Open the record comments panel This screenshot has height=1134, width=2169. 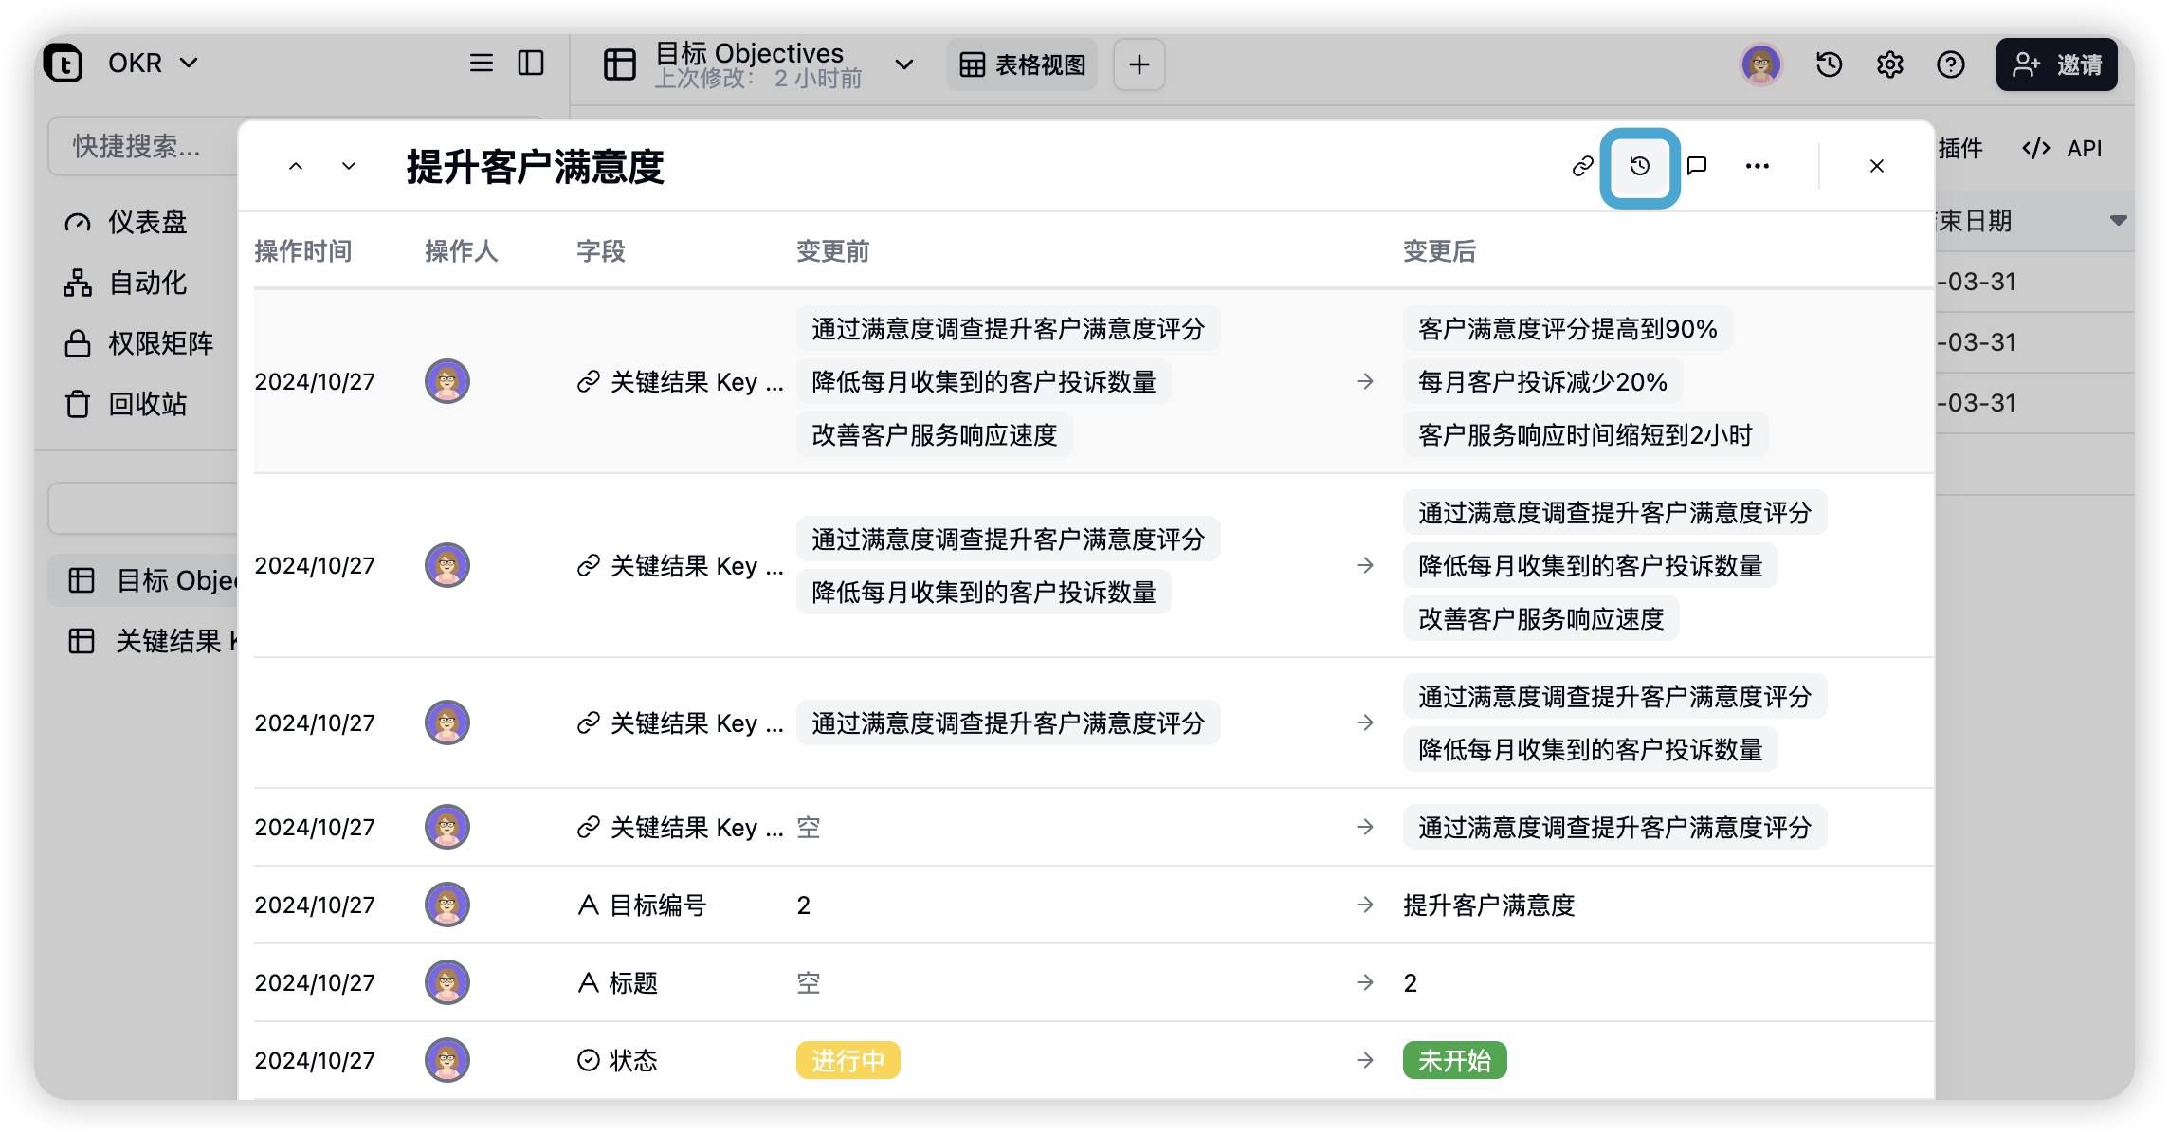click(x=1697, y=167)
